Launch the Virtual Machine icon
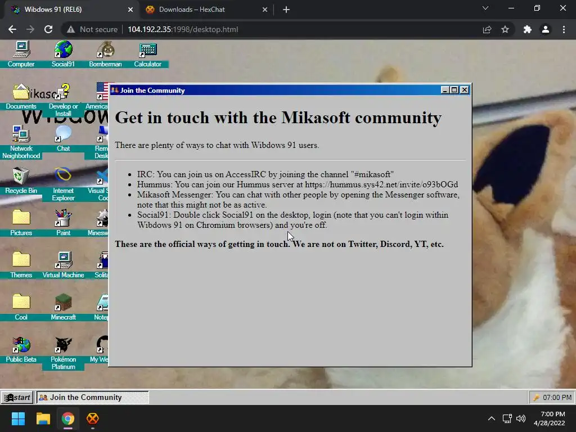 point(63,265)
